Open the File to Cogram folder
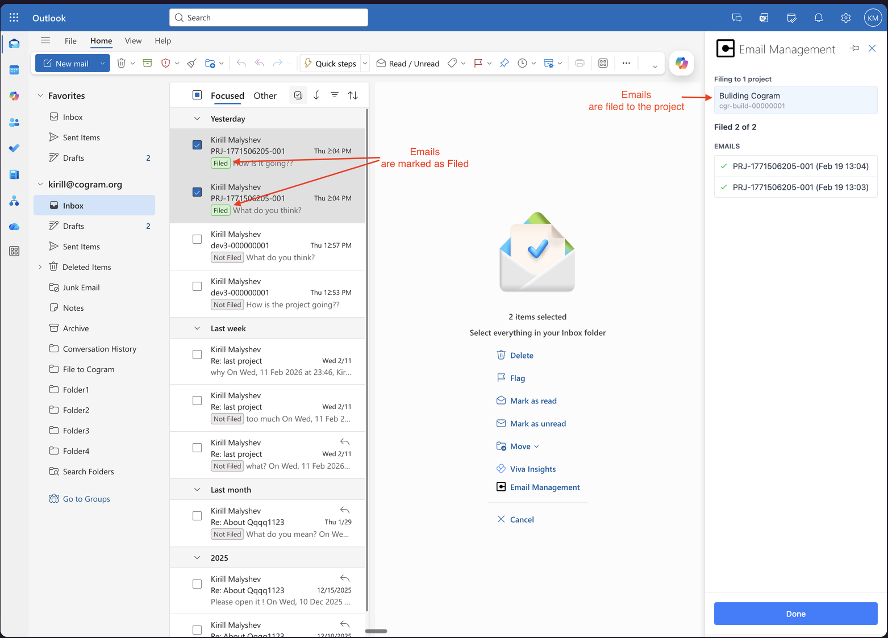 pos(89,369)
